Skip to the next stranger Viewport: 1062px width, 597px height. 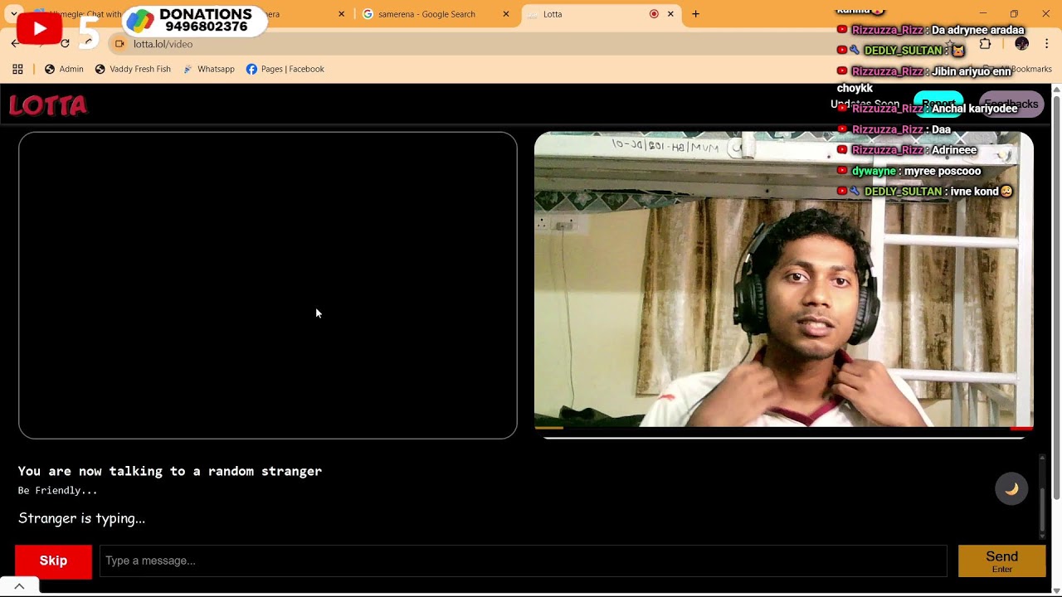[x=53, y=561]
